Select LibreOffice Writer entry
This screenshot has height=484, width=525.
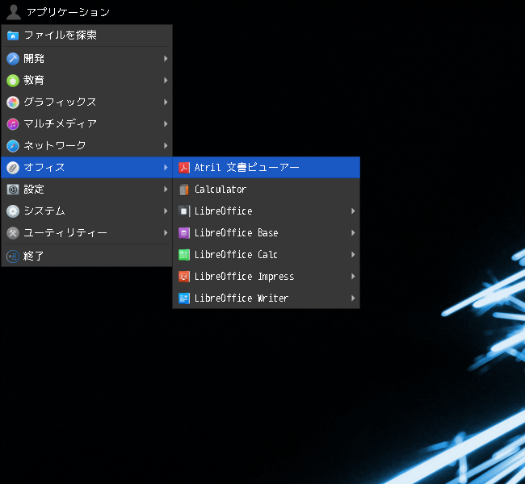point(267,298)
